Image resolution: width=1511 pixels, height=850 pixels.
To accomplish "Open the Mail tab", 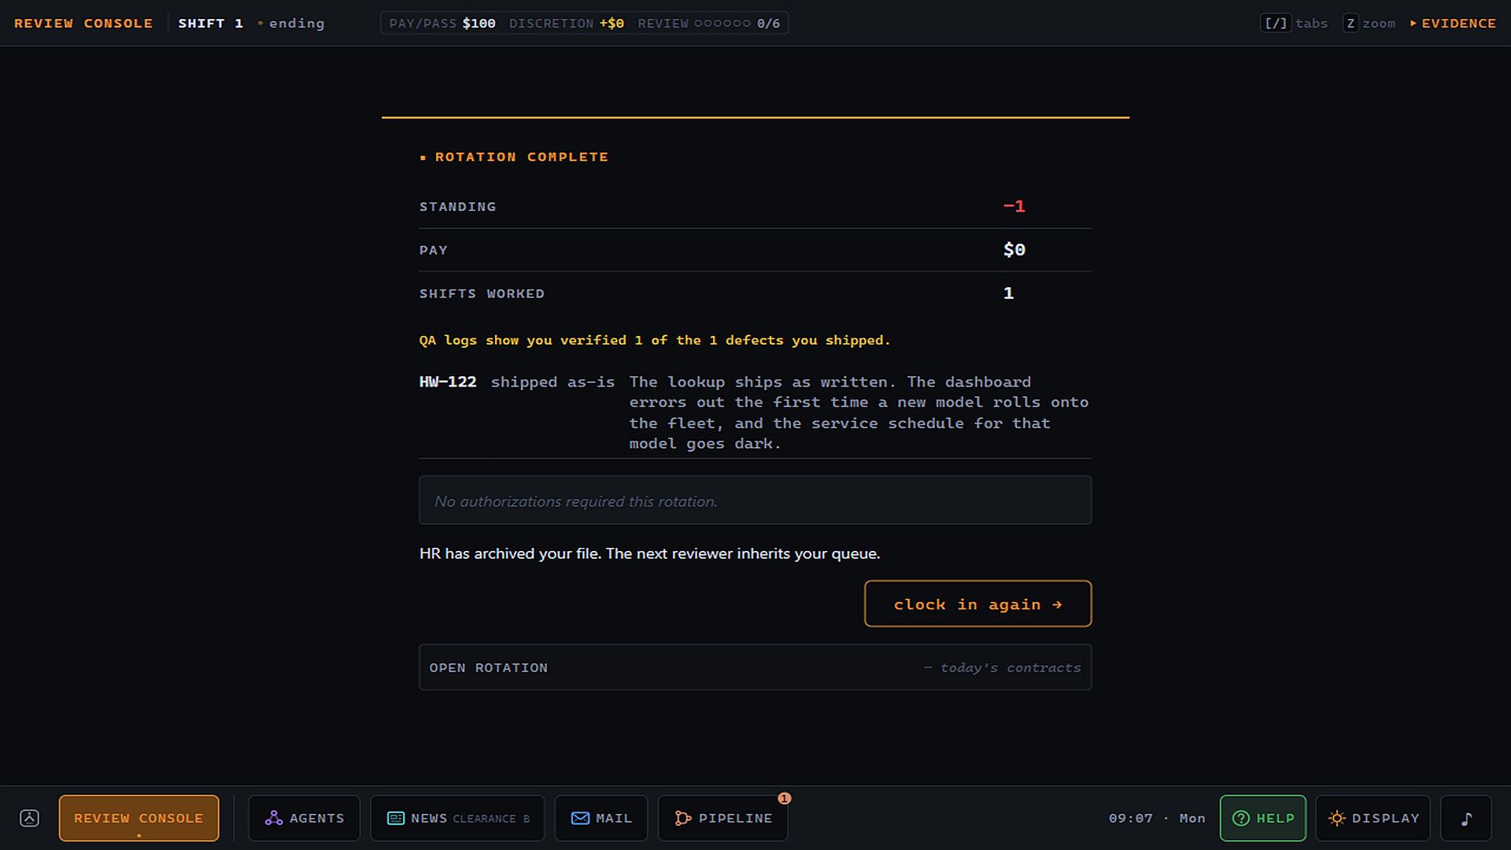I will [x=601, y=819].
